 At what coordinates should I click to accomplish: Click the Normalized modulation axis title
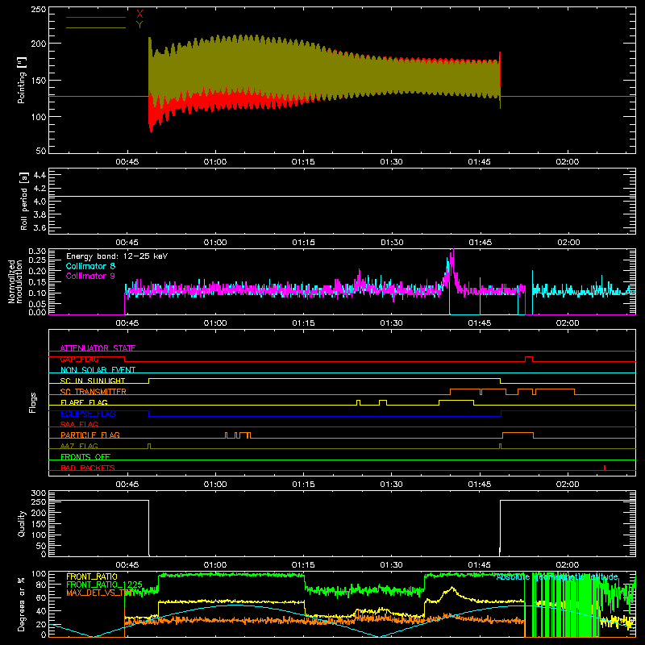pos(15,281)
